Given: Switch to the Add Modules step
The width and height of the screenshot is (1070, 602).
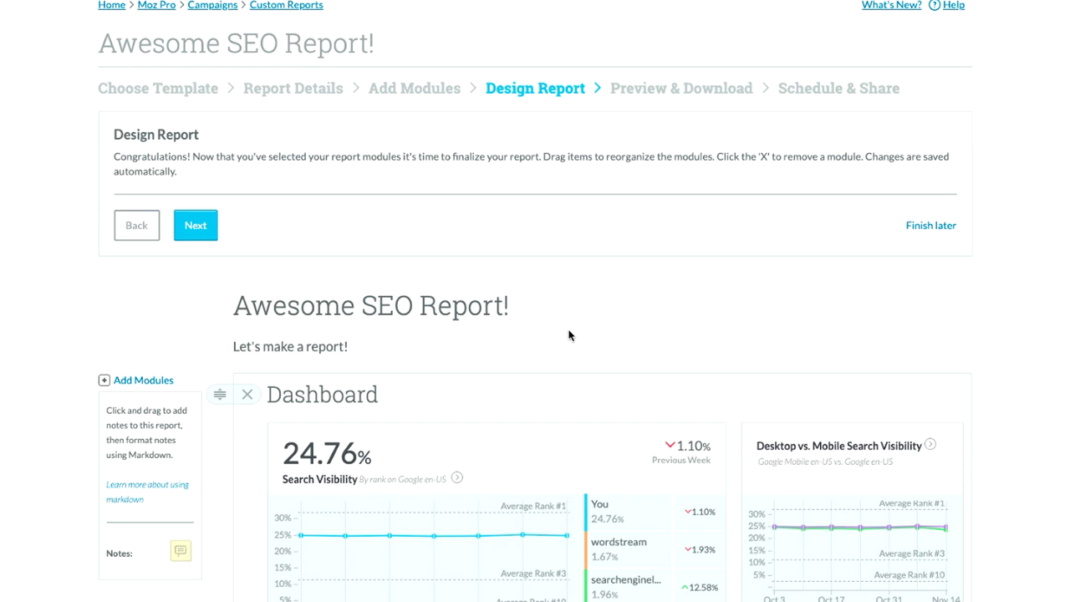Looking at the screenshot, I should pos(415,89).
